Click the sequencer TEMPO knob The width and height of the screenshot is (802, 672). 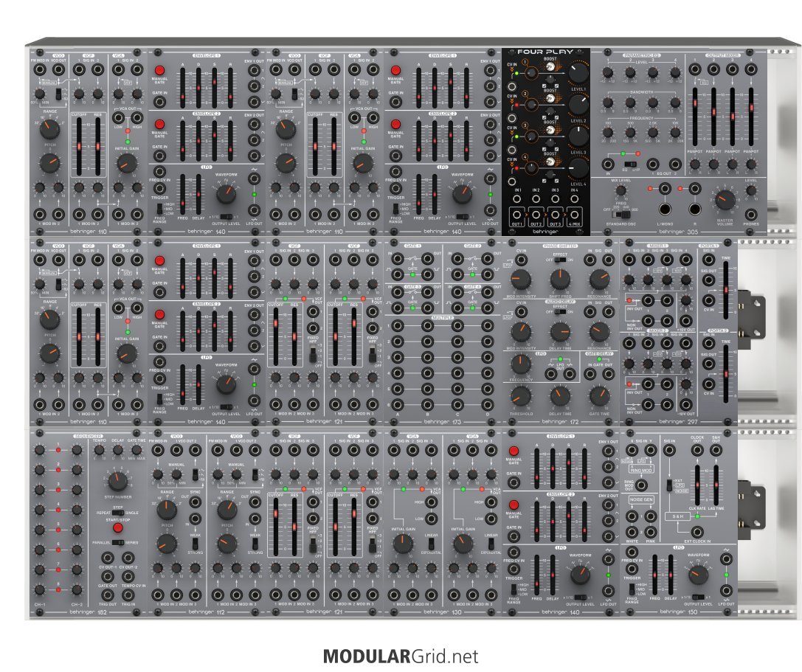(x=99, y=451)
